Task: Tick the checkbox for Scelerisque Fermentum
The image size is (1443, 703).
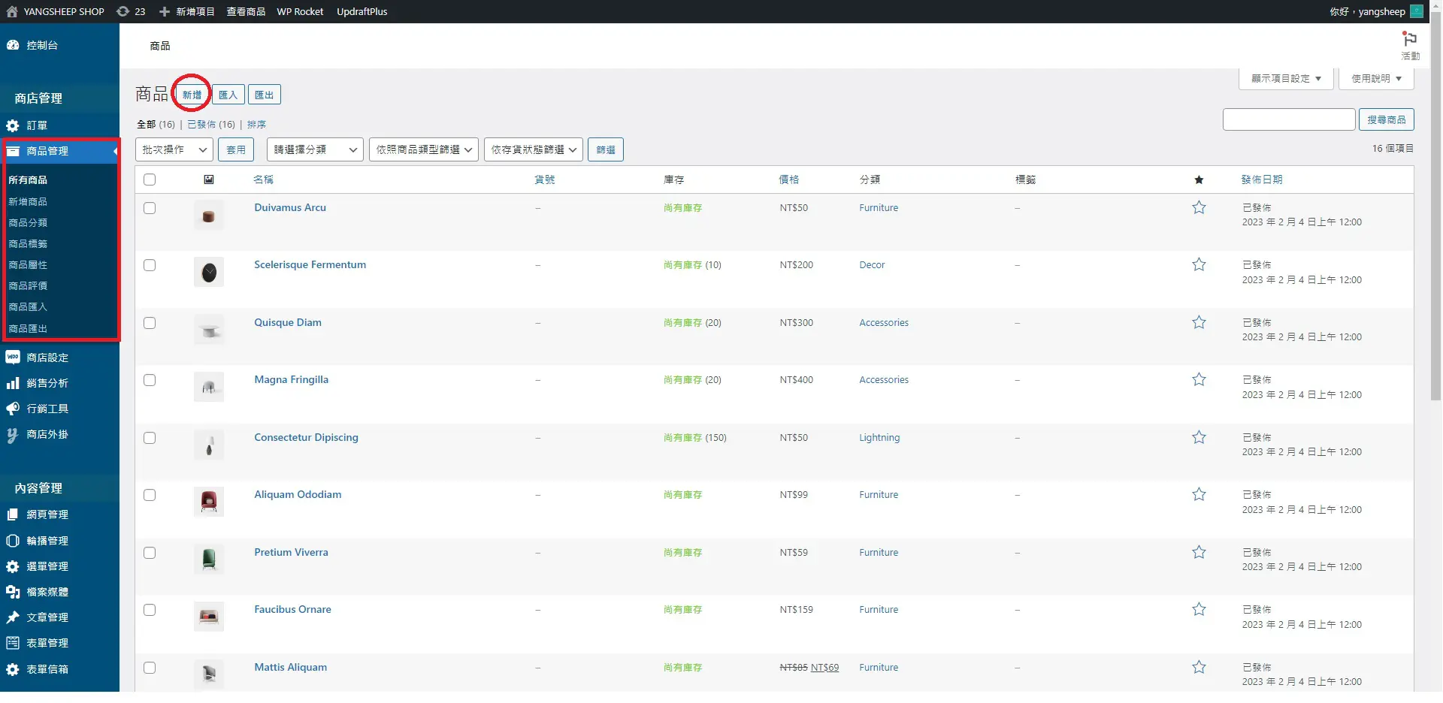Action: [x=150, y=265]
